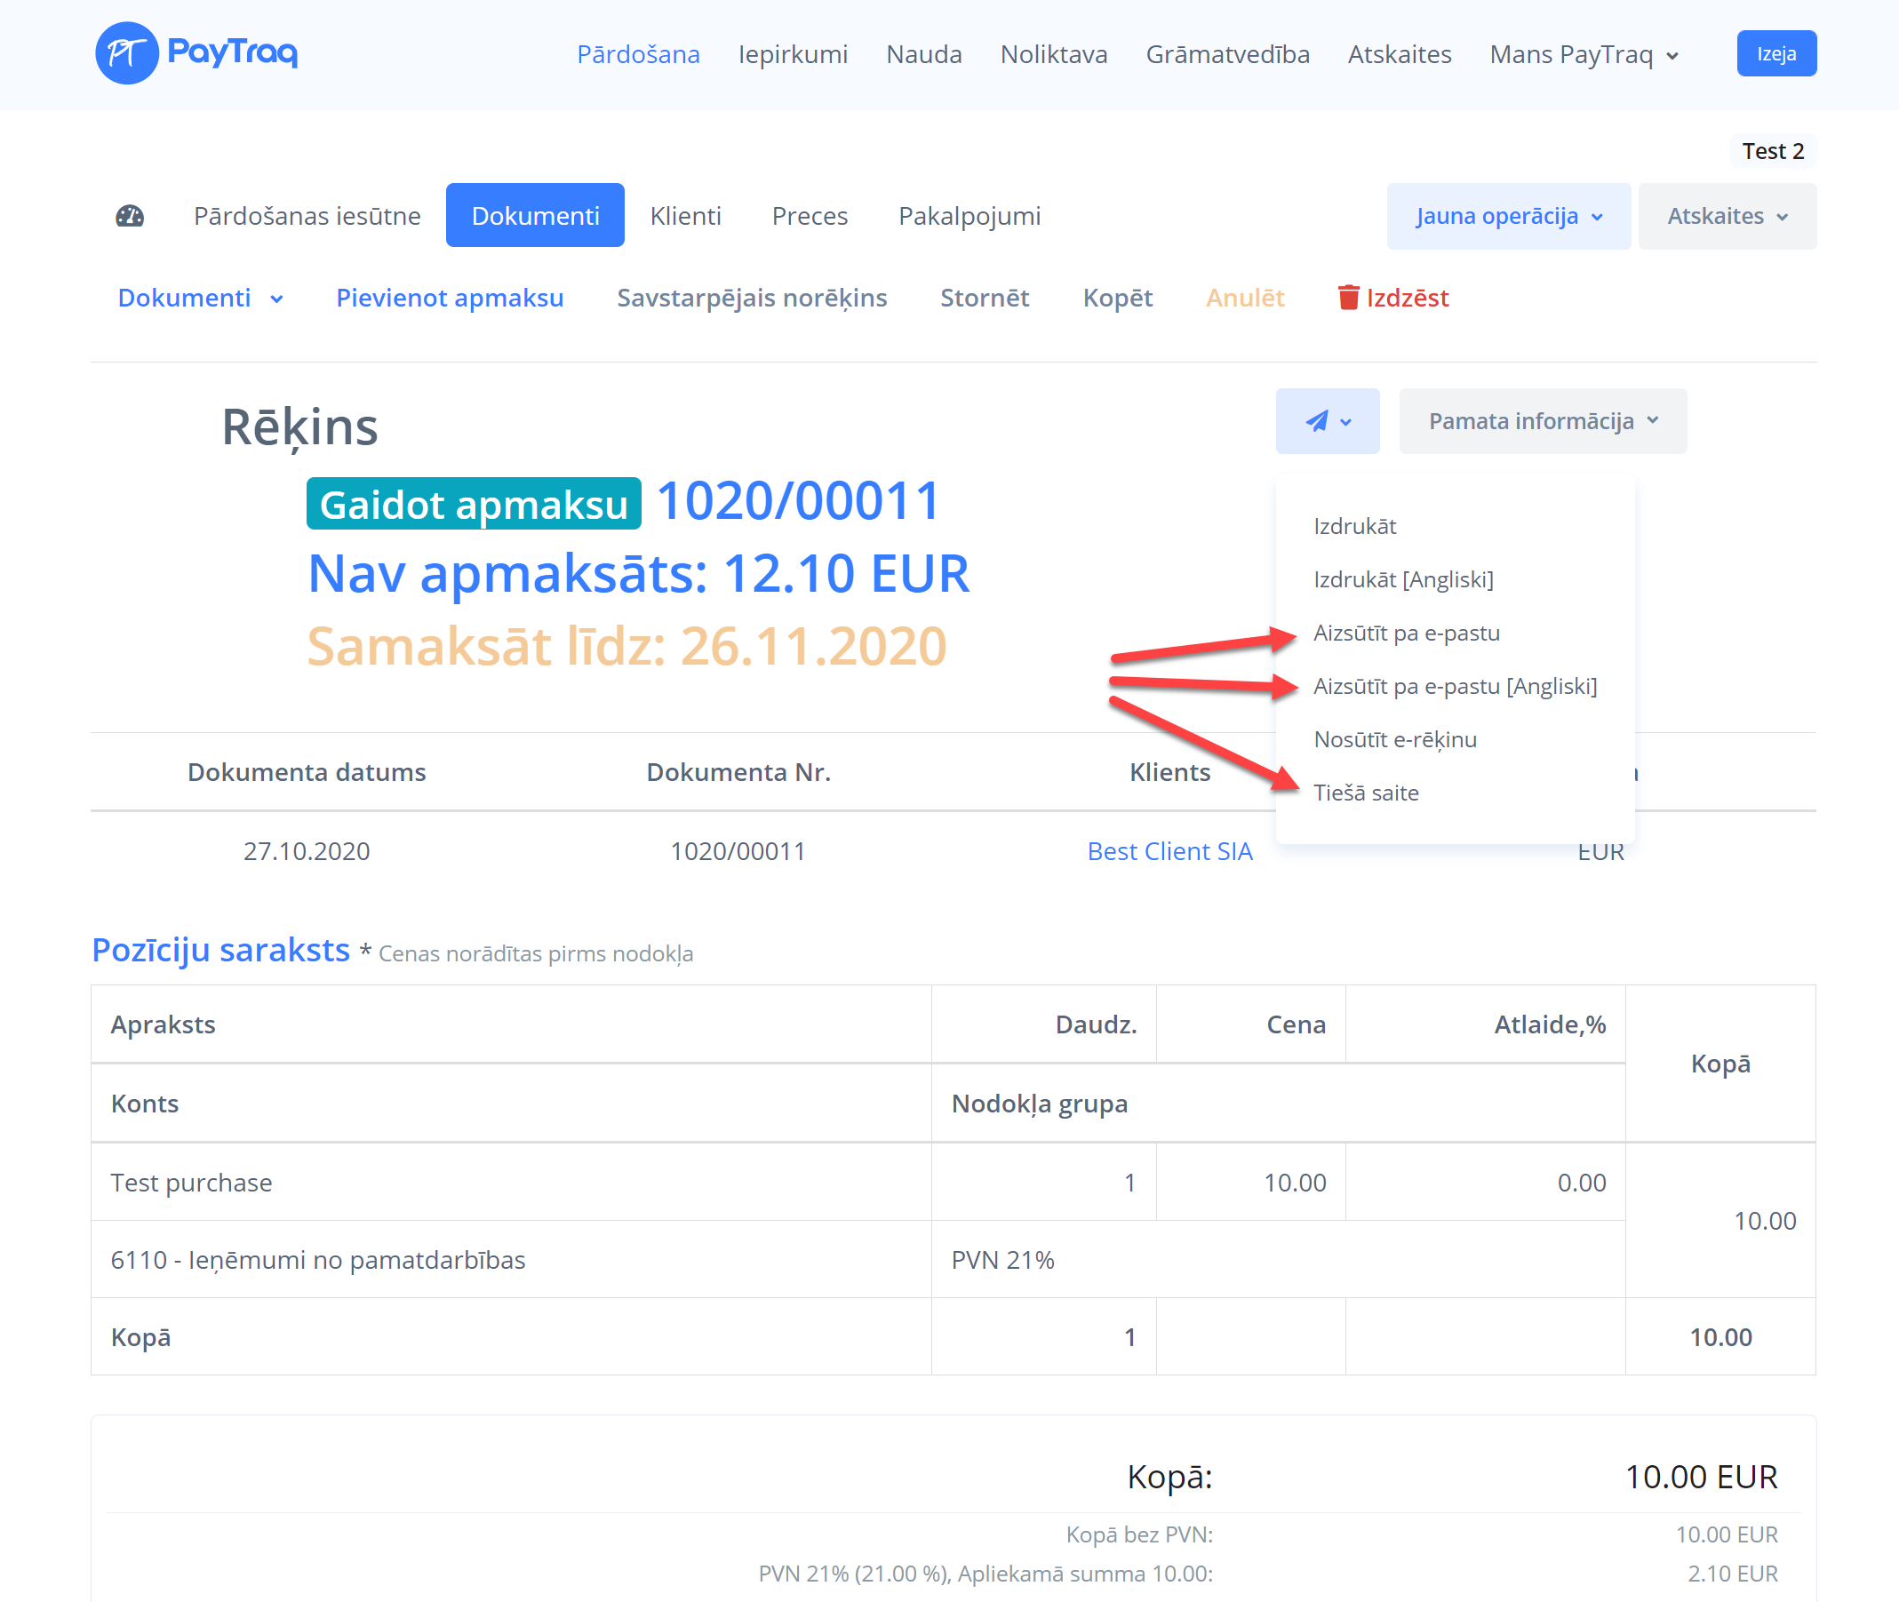Switch to the Klienti tab
Screen dimensions: 1899x1602
tap(685, 216)
